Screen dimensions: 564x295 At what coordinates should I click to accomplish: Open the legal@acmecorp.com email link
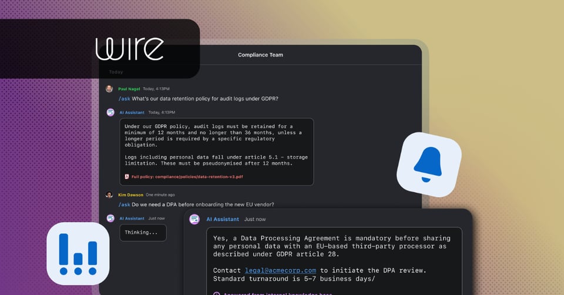click(281, 270)
